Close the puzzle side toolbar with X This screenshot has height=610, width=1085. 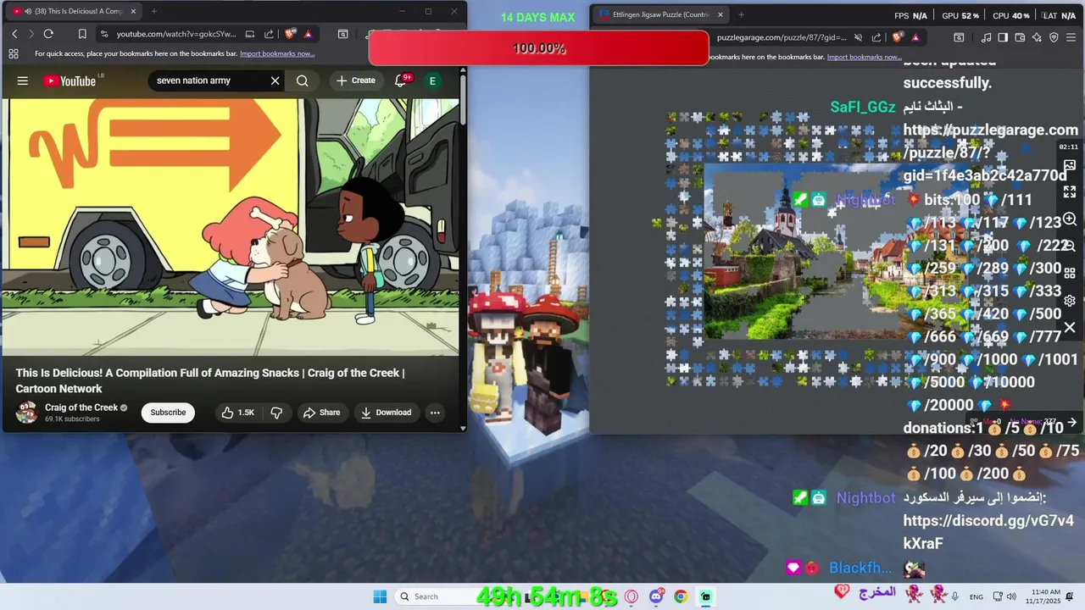click(x=1070, y=327)
